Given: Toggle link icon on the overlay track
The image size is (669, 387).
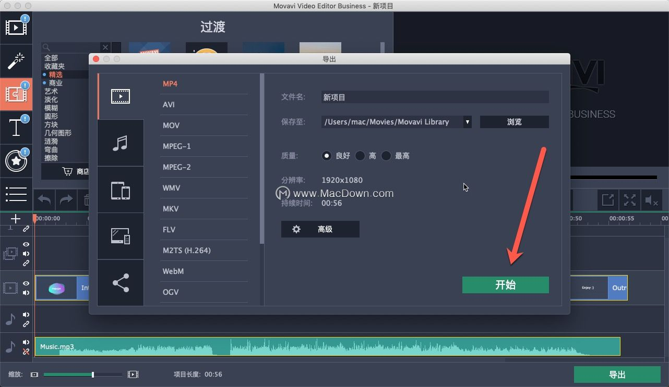Looking at the screenshot, I should point(26,263).
